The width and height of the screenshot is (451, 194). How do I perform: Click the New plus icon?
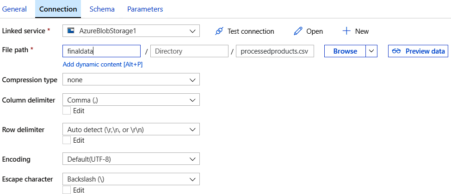point(346,31)
